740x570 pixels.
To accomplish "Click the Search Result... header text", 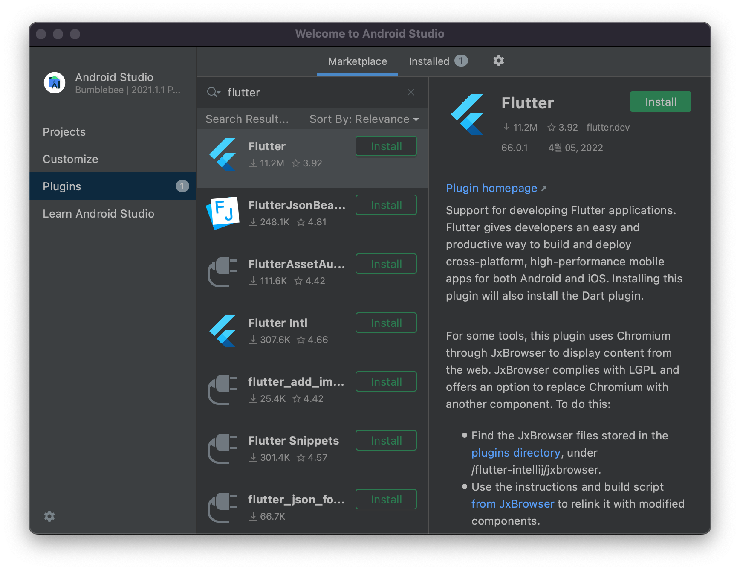I will pyautogui.click(x=247, y=119).
